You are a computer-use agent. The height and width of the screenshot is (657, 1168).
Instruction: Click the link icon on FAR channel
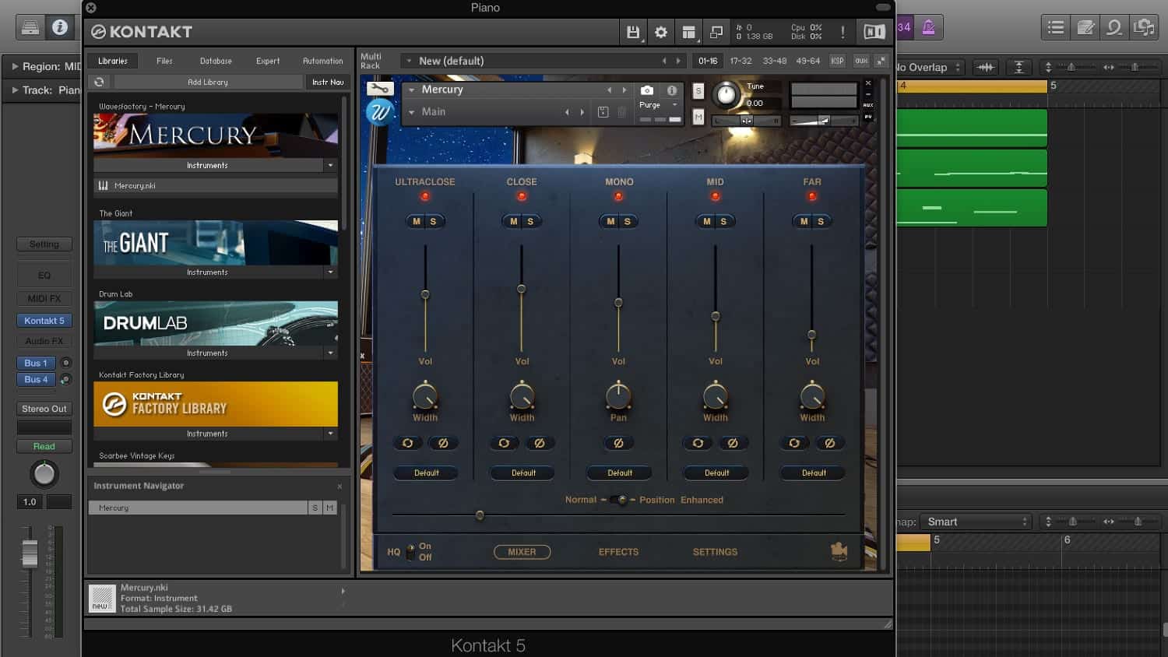point(794,443)
